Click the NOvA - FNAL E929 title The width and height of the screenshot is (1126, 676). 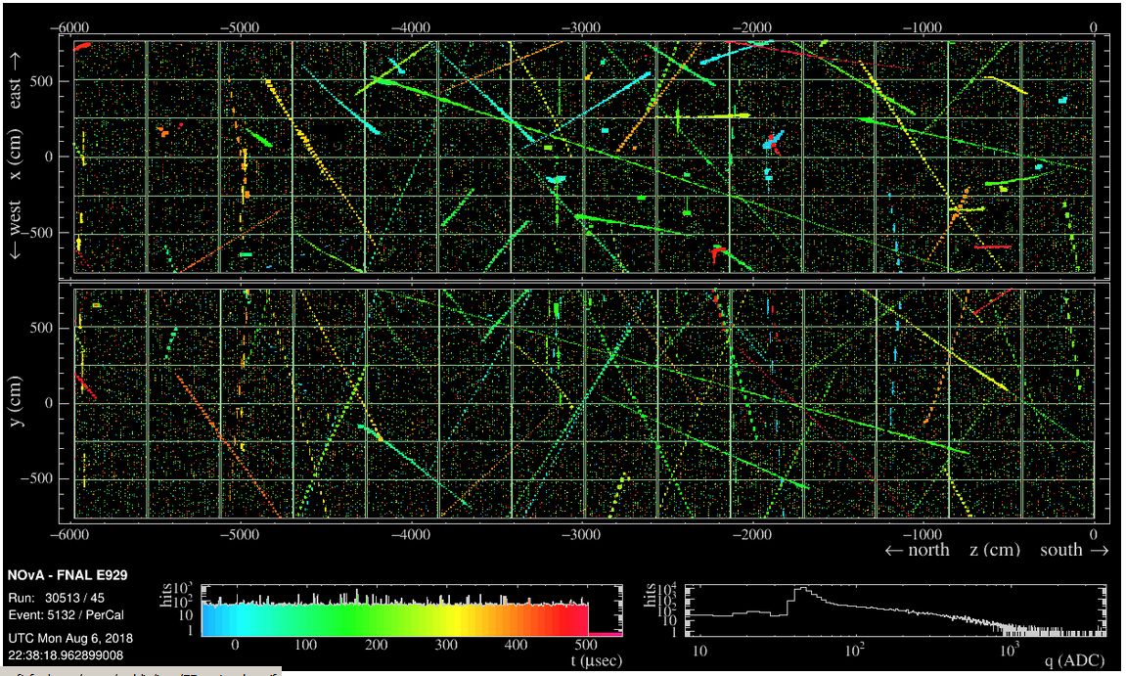point(68,575)
